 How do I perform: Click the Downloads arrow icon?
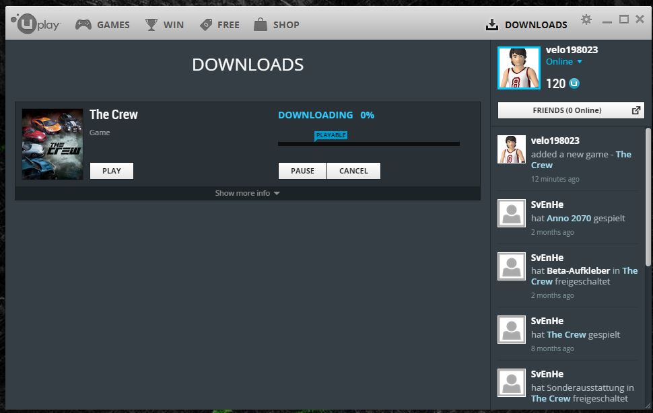tap(492, 25)
